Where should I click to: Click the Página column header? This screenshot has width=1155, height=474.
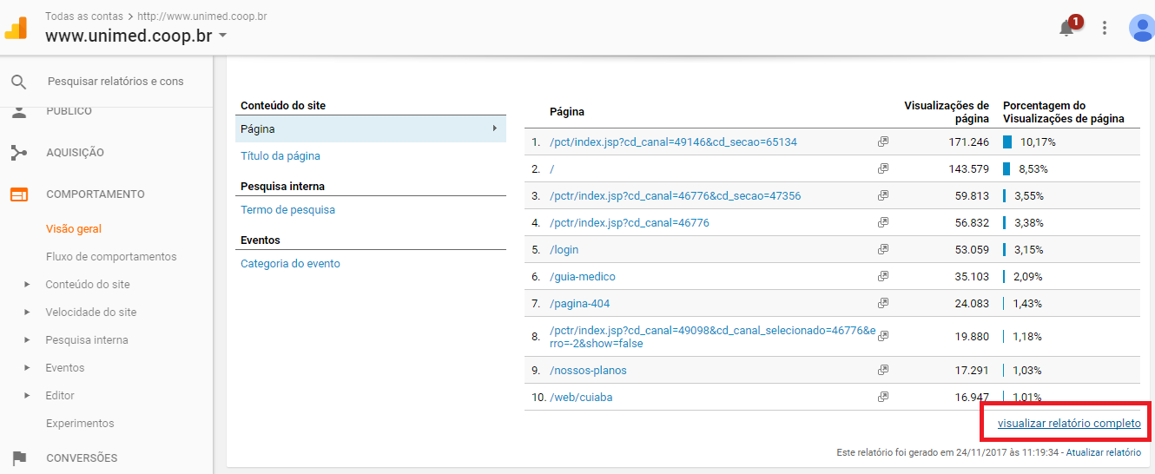(x=567, y=112)
